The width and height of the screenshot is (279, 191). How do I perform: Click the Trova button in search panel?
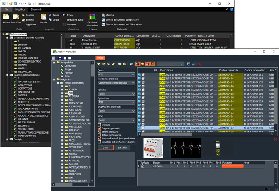click(106, 147)
